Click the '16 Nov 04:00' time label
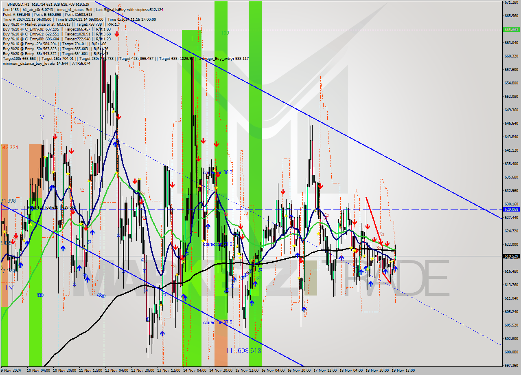The width and height of the screenshot is (521, 375). [x=273, y=371]
